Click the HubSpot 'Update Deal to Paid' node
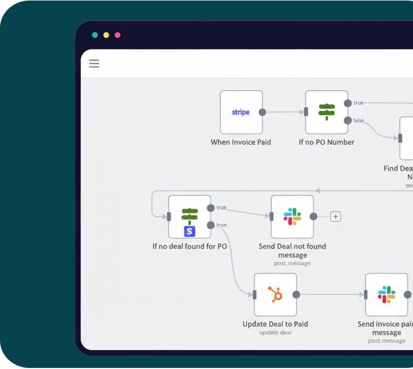 click(x=276, y=294)
